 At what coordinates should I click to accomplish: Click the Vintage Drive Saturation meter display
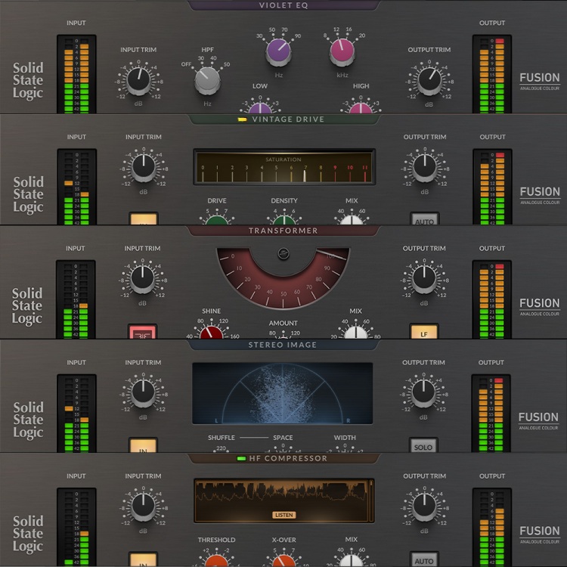coord(283,168)
